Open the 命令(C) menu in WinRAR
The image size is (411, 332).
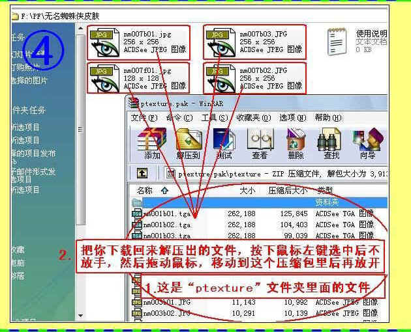click(x=179, y=118)
